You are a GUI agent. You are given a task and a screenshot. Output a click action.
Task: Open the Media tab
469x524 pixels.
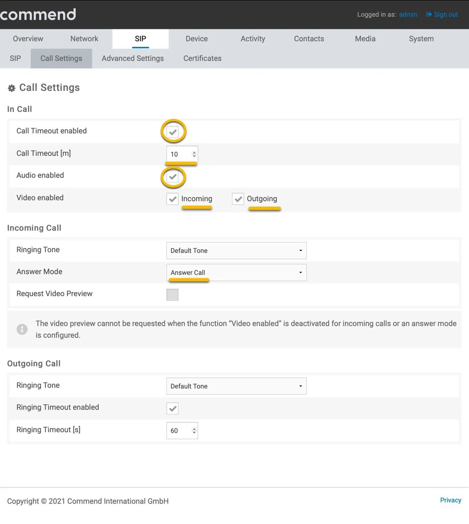tap(365, 39)
